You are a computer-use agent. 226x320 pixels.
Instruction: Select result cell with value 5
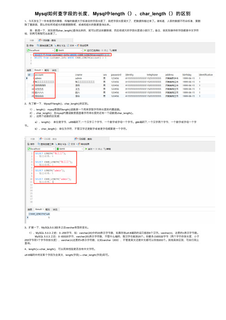pyautogui.click(x=39, y=218)
